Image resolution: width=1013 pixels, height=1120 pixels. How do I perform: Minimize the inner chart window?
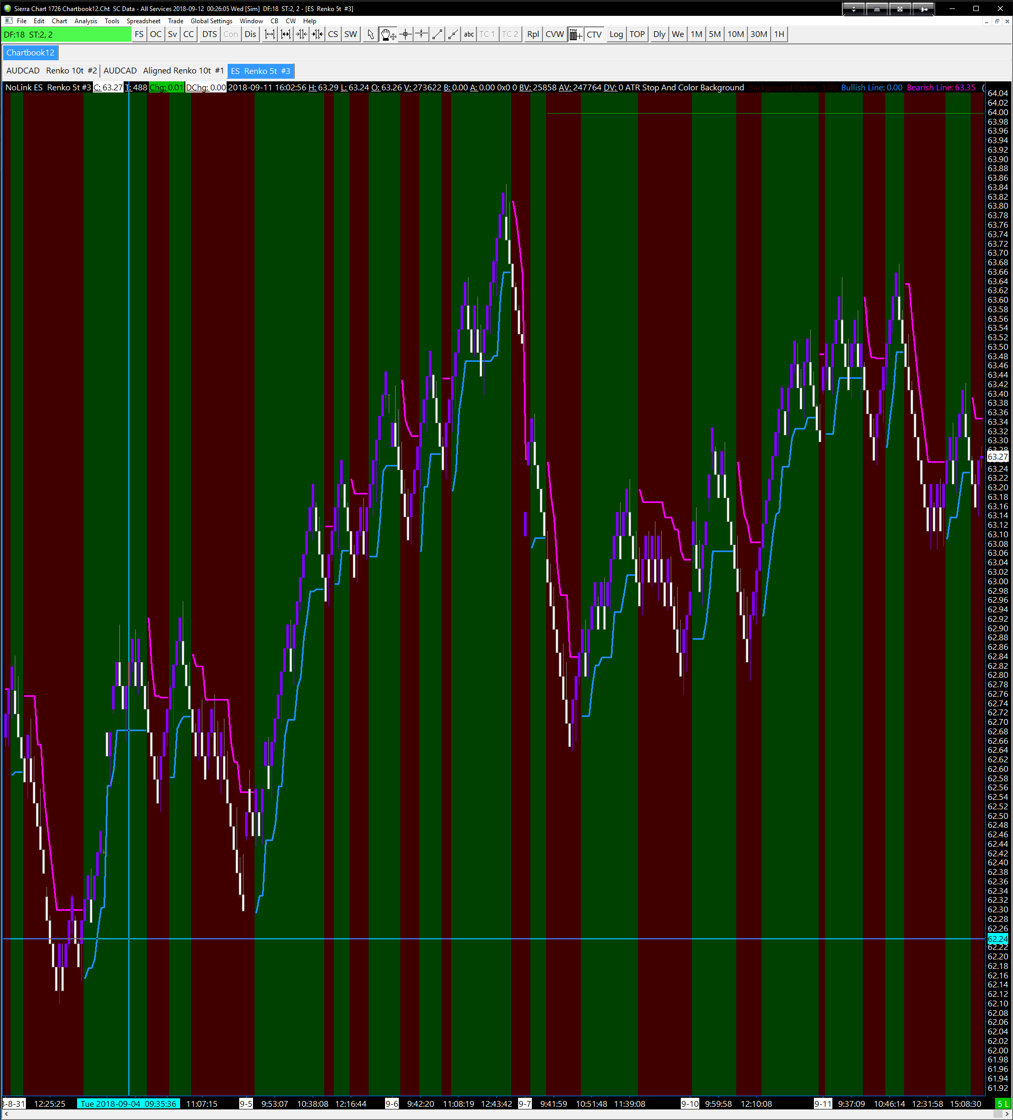point(987,21)
